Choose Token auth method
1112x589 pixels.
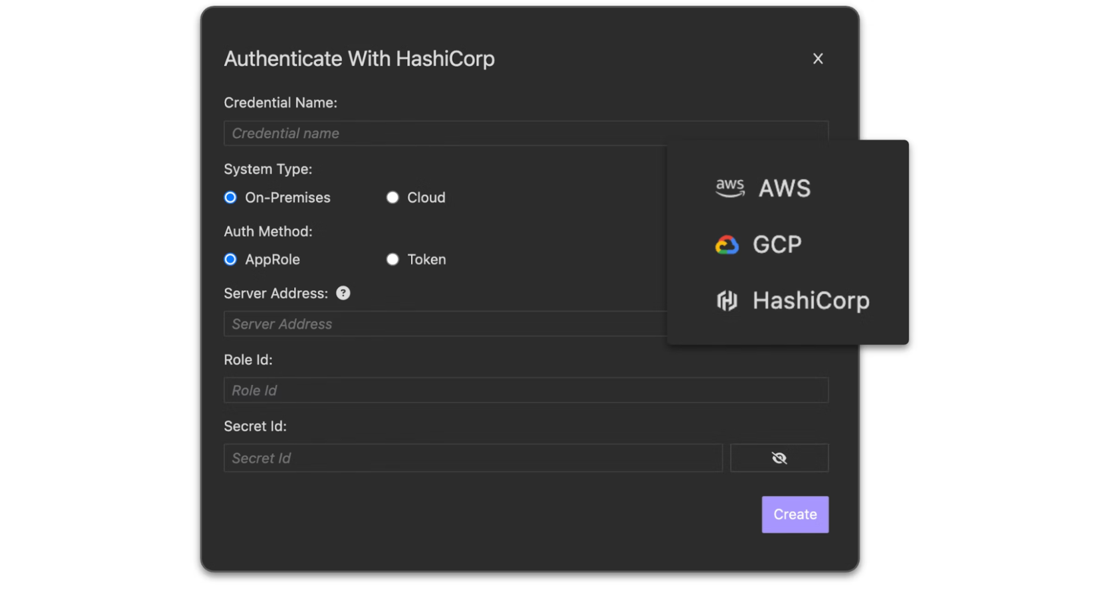pos(392,260)
